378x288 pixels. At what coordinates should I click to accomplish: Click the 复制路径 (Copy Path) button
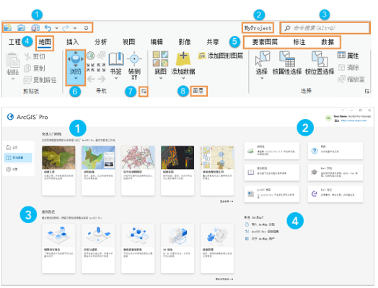coord(40,80)
